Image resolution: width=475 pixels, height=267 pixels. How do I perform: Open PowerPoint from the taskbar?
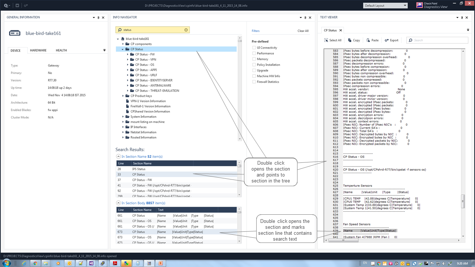click(x=161, y=263)
